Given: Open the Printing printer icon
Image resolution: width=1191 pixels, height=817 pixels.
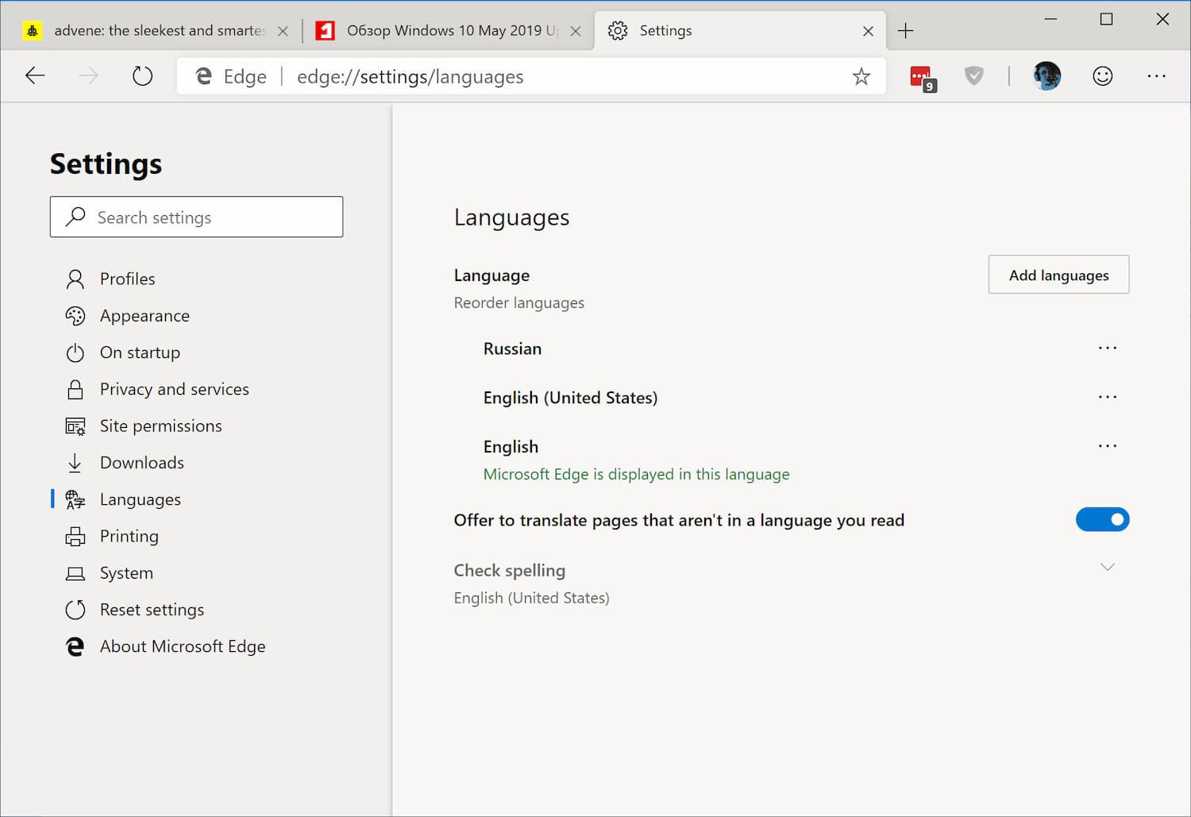Looking at the screenshot, I should pos(75,536).
